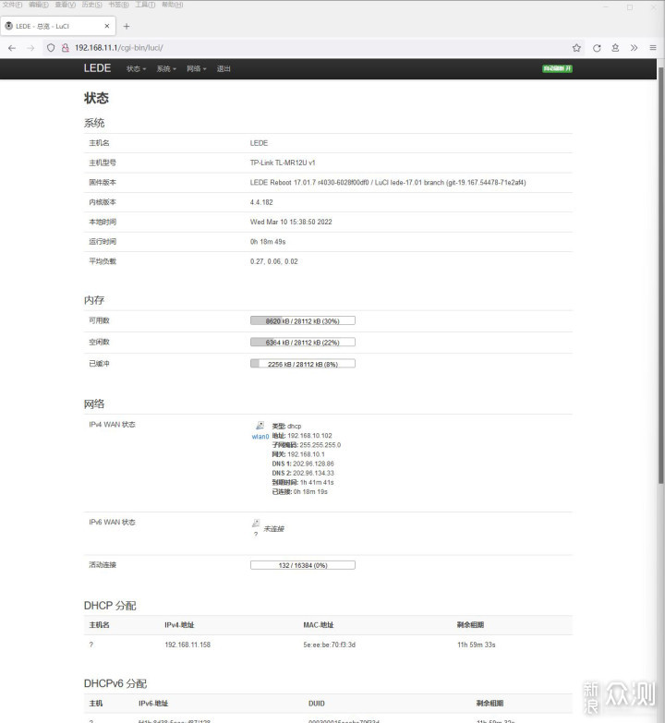Click the WAN address 192.168.10.102 line
665x723 pixels.
[302, 436]
